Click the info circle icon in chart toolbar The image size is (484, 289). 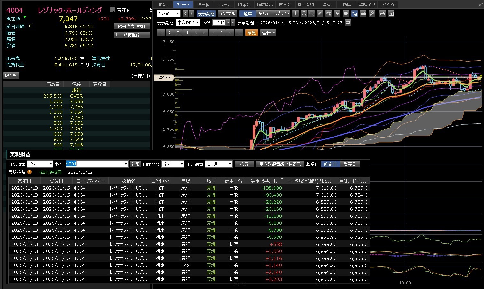346,13
